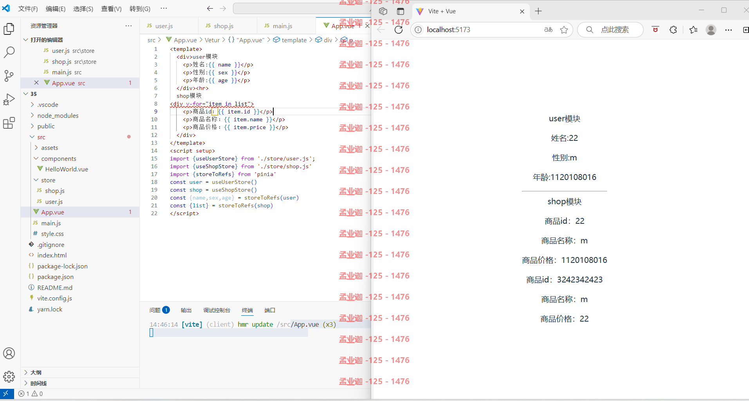749x401 pixels.
Task: Click the remote window status bar icon
Action: [x=7, y=394]
